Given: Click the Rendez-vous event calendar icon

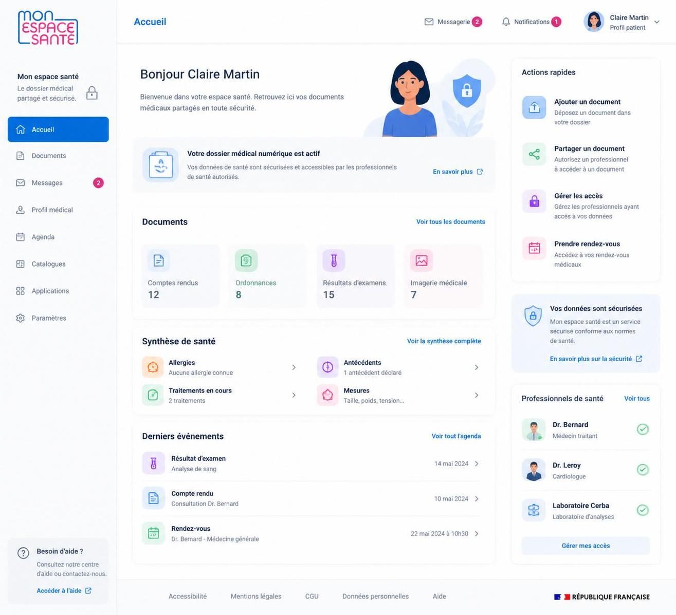Looking at the screenshot, I should click(x=153, y=533).
